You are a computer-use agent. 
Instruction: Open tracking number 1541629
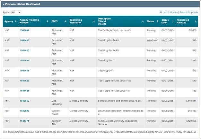pos(24,81)
